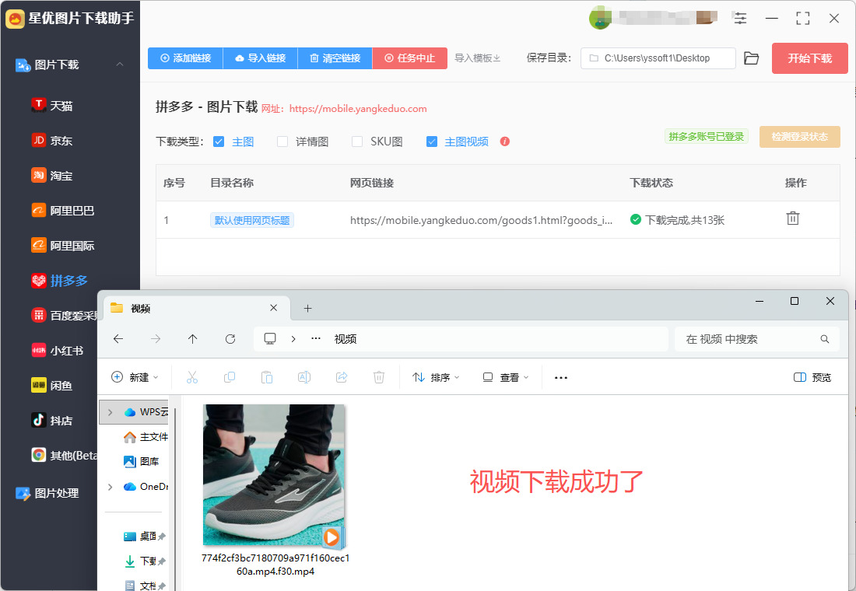The height and width of the screenshot is (591, 856).
Task: Open 主文件 in the navigation pane
Action: tap(146, 436)
